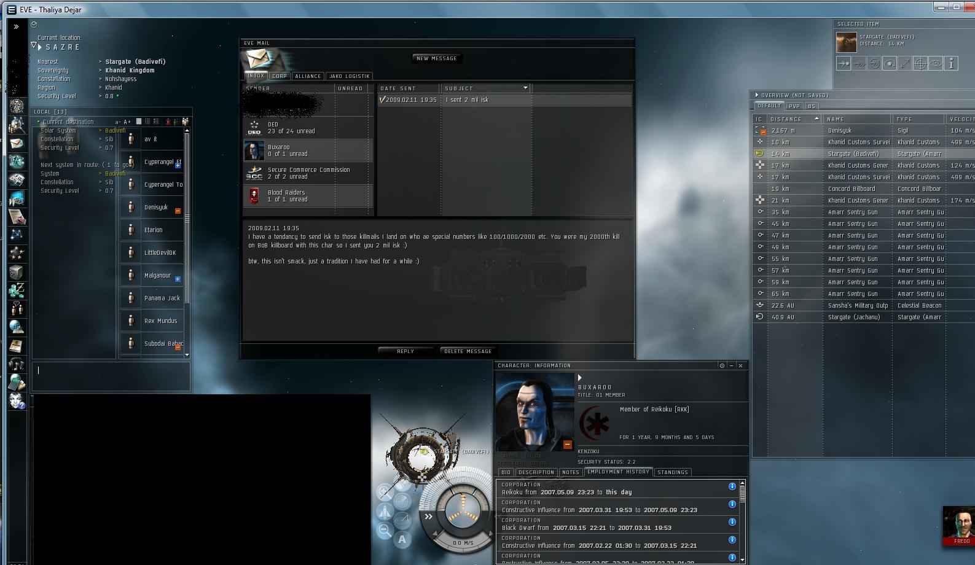Click the Warp To icon in Selected Item
Viewport: 975px width, 565px height.
(859, 63)
